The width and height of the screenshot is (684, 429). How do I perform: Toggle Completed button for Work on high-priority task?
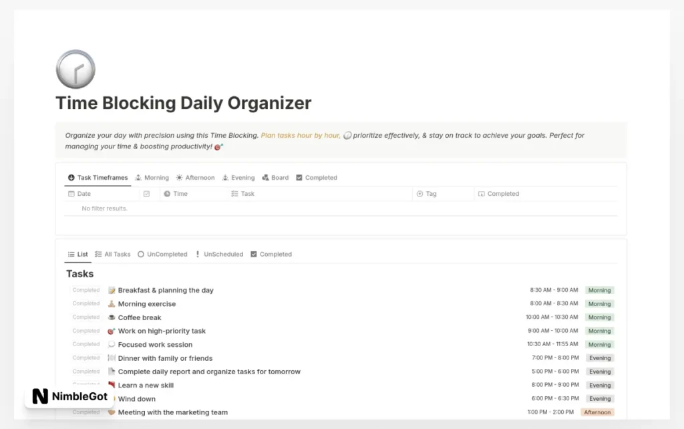pyautogui.click(x=86, y=331)
